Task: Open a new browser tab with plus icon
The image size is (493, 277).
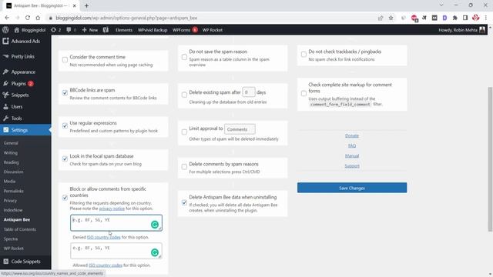Action: pos(86,5)
